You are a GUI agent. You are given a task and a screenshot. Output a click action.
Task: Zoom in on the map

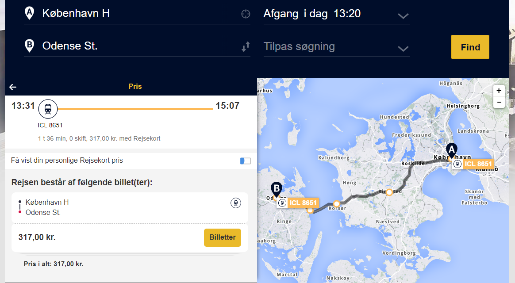(499, 91)
